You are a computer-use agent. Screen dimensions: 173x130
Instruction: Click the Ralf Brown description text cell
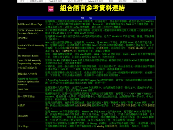pos(100,24)
